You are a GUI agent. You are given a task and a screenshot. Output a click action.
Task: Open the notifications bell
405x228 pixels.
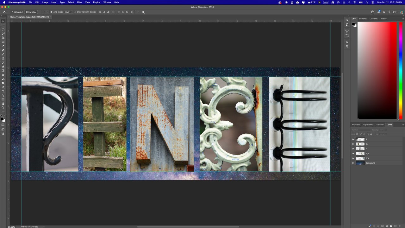tap(378, 12)
